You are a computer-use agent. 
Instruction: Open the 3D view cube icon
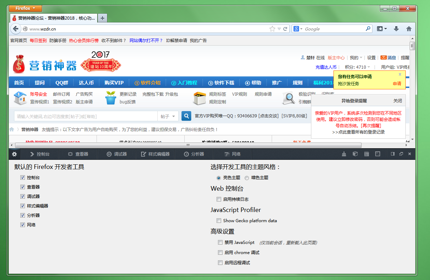pyautogui.click(x=355, y=154)
